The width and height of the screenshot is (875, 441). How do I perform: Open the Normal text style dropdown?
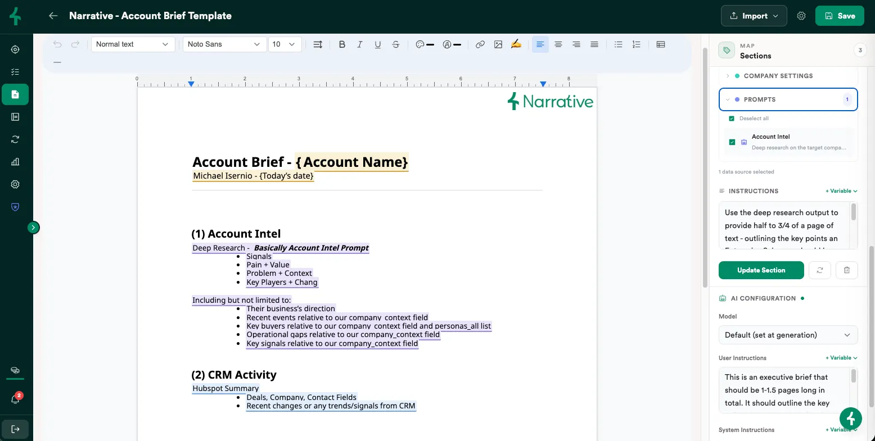(133, 44)
